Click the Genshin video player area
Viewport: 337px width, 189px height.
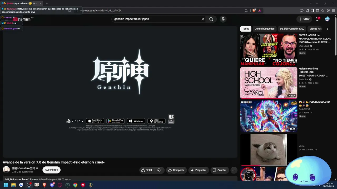pyautogui.click(x=120, y=92)
